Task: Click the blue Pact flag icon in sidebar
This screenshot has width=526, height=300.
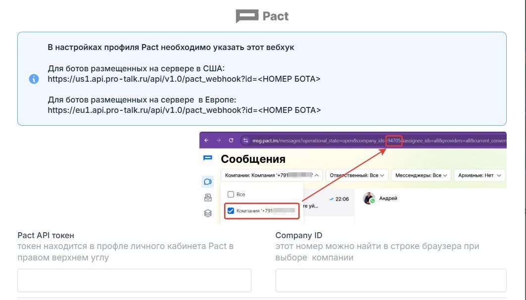Action: click(x=208, y=158)
